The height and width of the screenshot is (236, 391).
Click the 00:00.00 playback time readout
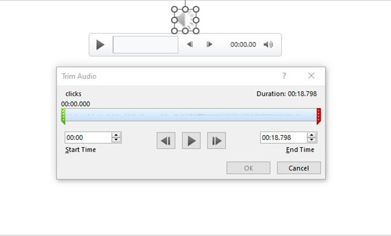[243, 44]
